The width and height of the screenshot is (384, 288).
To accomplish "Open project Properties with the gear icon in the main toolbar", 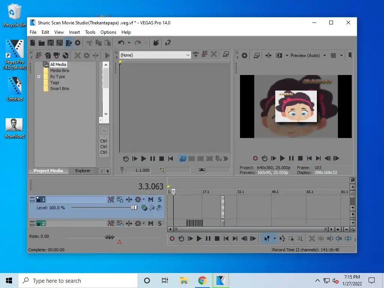I will pos(78,43).
